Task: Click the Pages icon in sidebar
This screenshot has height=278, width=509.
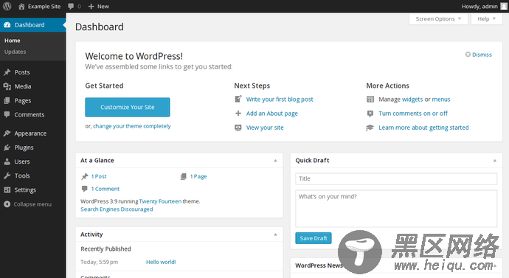Action: point(7,100)
